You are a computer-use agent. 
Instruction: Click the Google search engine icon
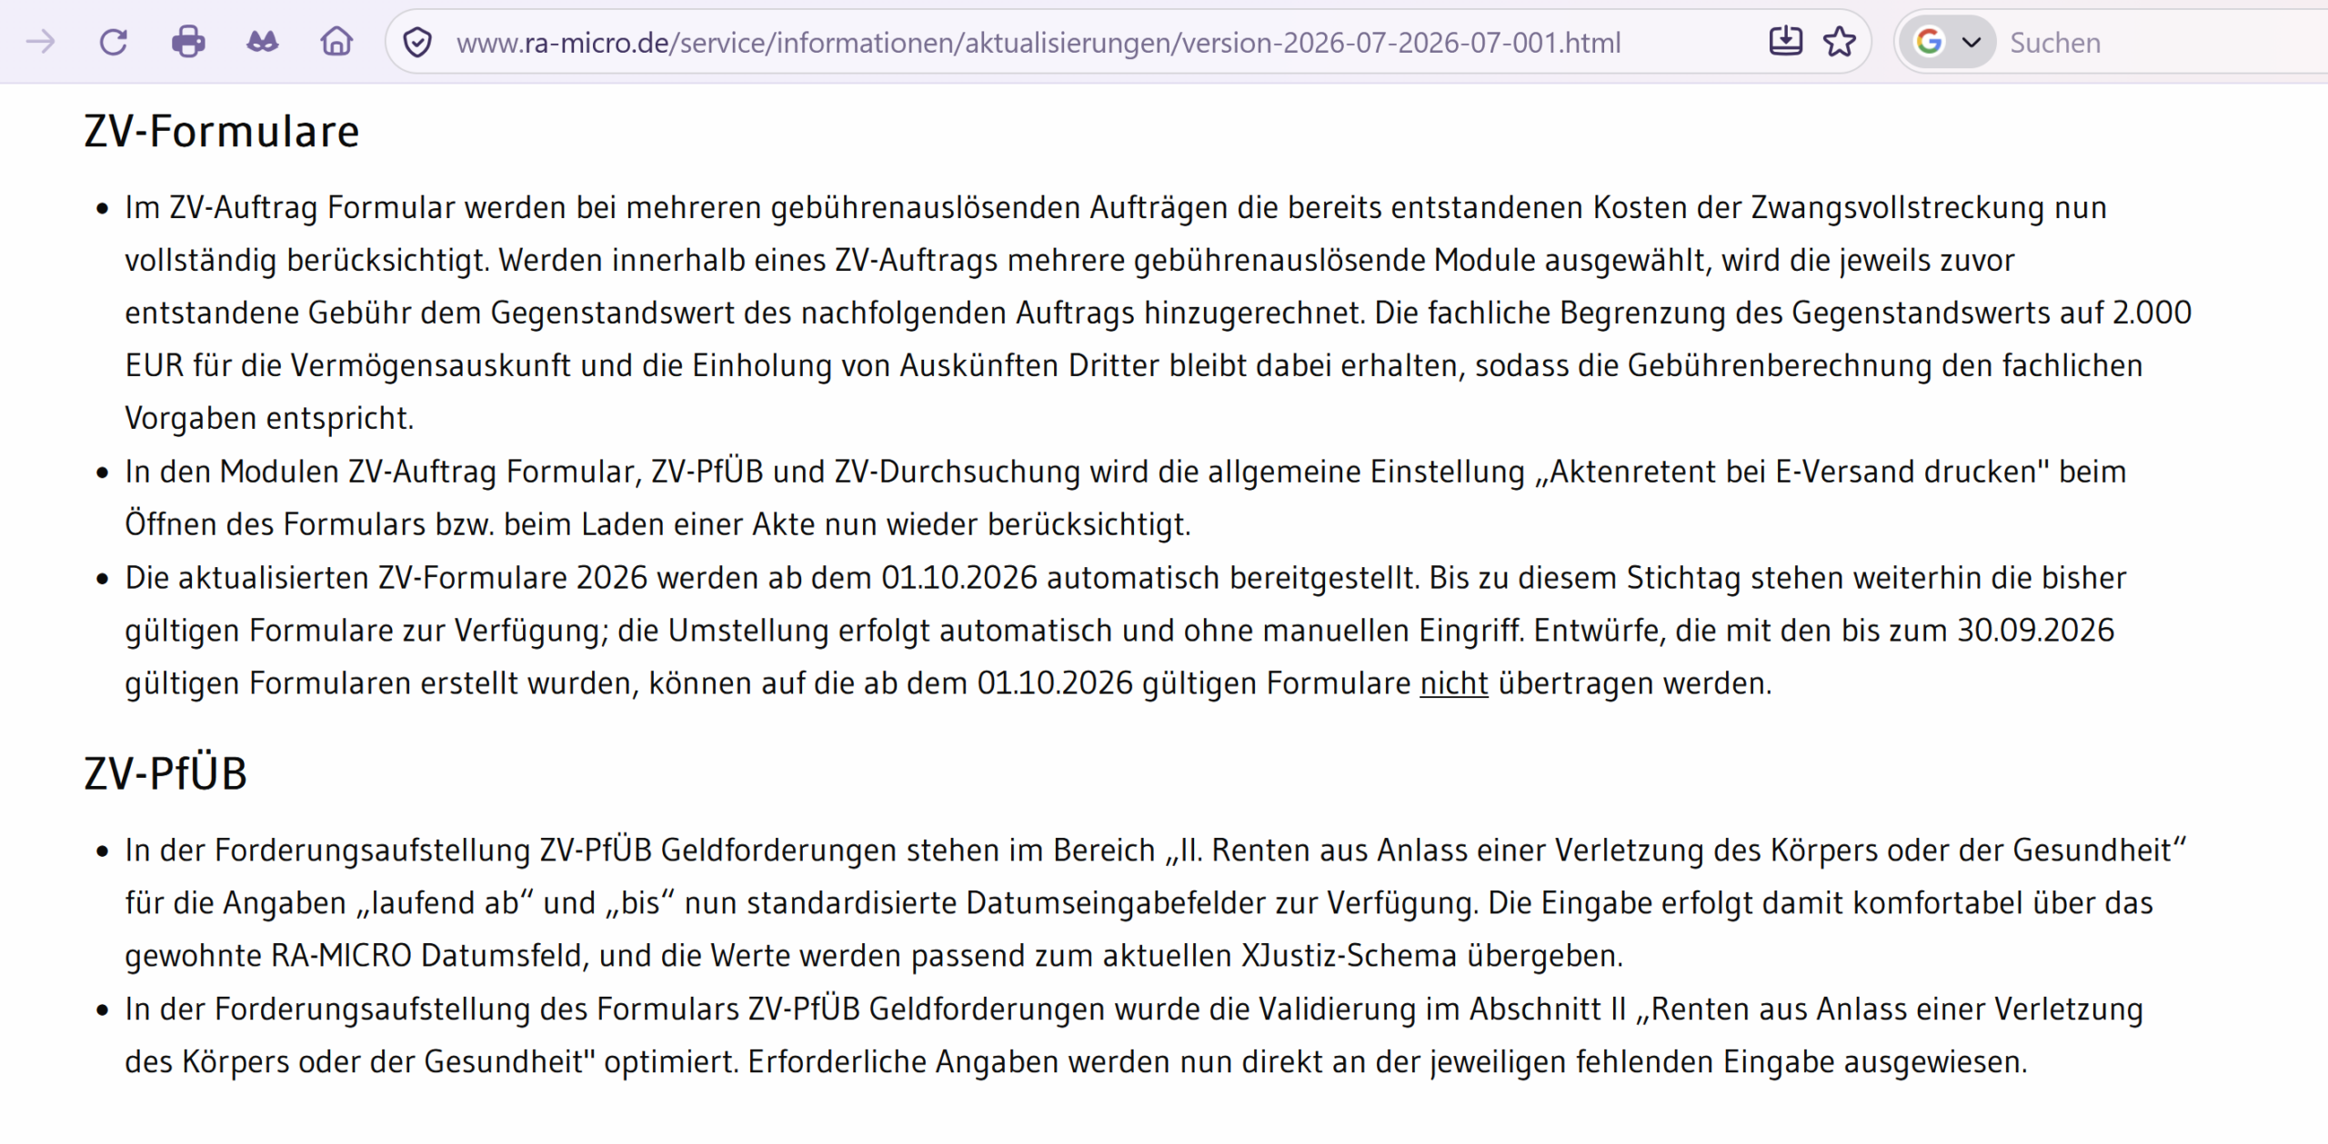[1930, 42]
